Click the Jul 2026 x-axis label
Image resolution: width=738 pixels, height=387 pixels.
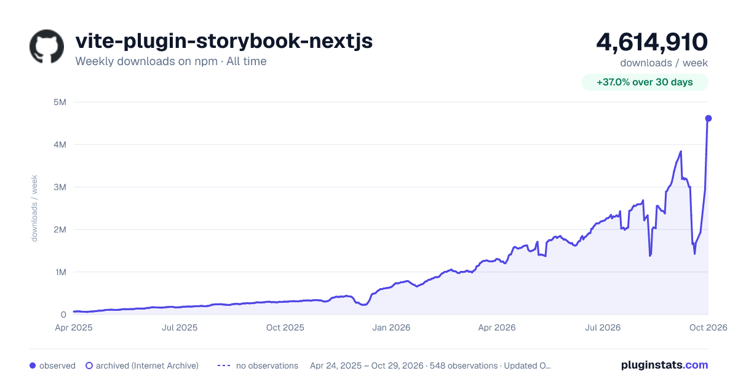[x=602, y=327]
